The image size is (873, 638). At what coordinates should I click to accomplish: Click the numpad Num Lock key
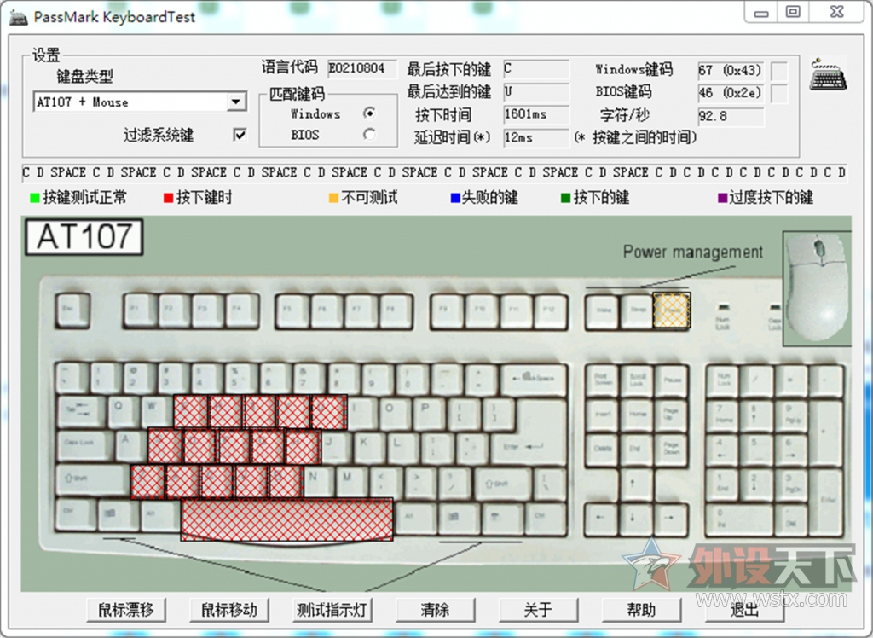point(723,380)
